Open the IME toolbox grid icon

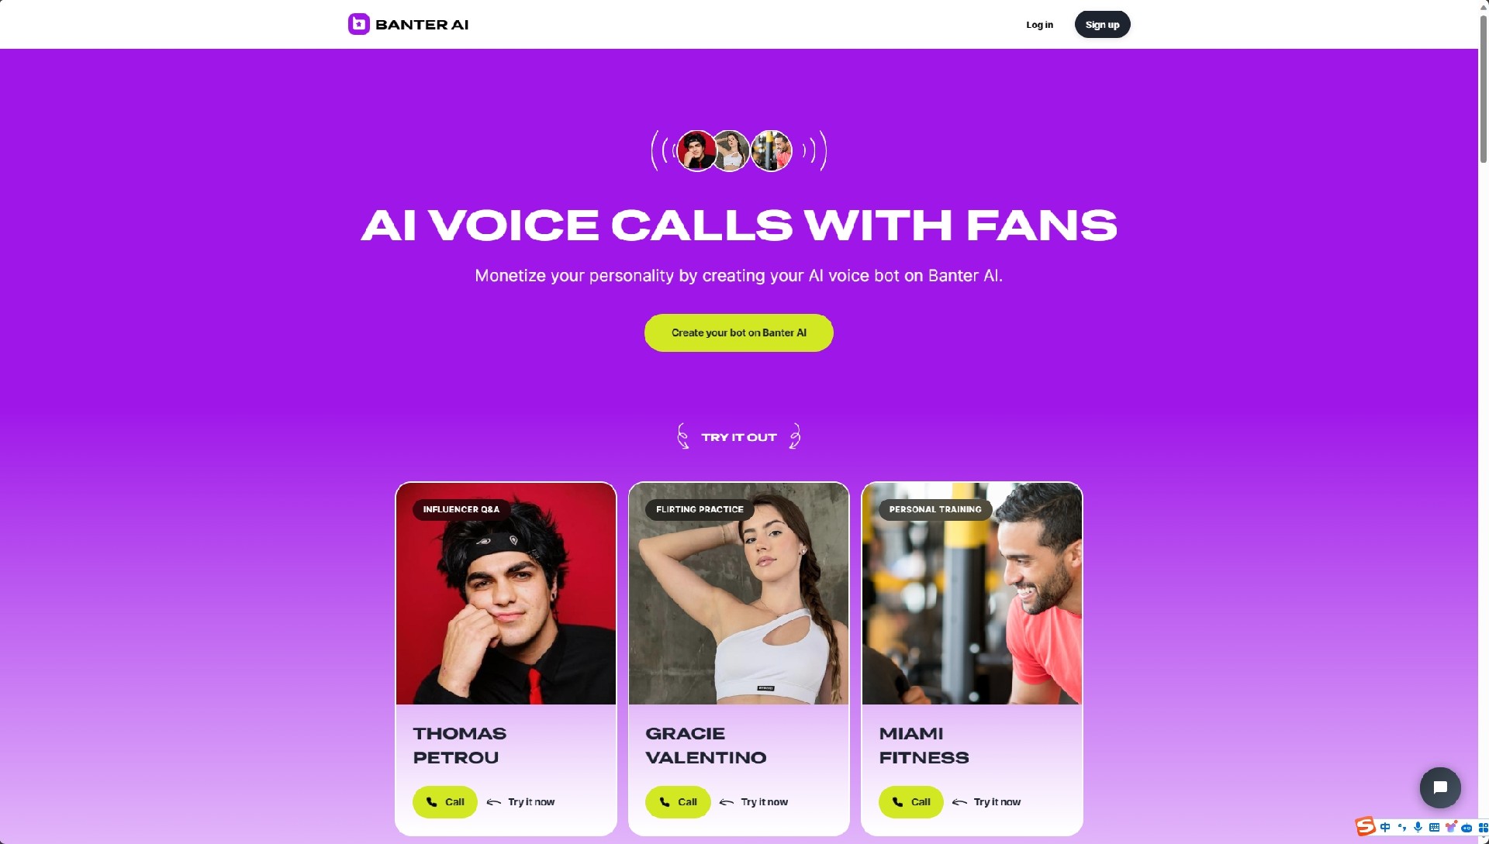[1483, 828]
